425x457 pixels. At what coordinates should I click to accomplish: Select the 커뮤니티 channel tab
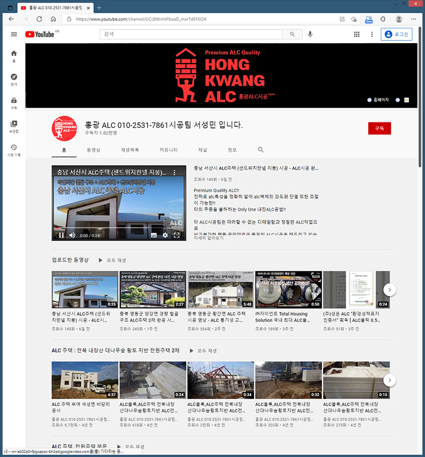click(x=169, y=150)
